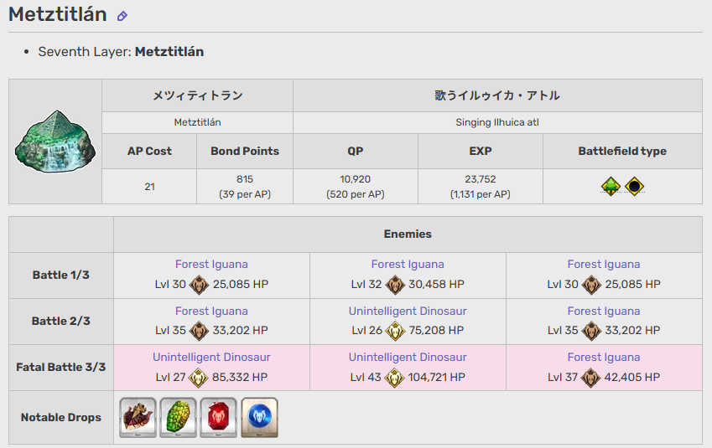Click the red gem drop item
The image size is (712, 448).
click(219, 418)
